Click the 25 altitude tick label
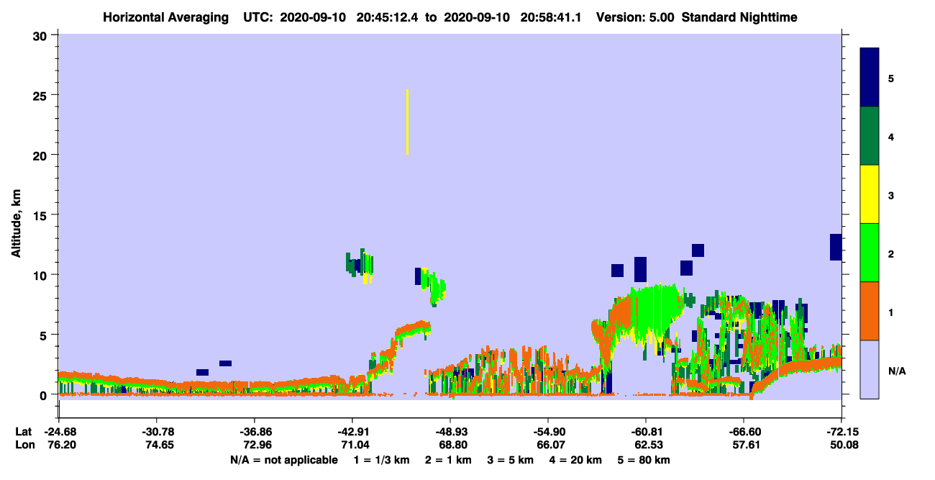The height and width of the screenshot is (480, 935). [42, 95]
